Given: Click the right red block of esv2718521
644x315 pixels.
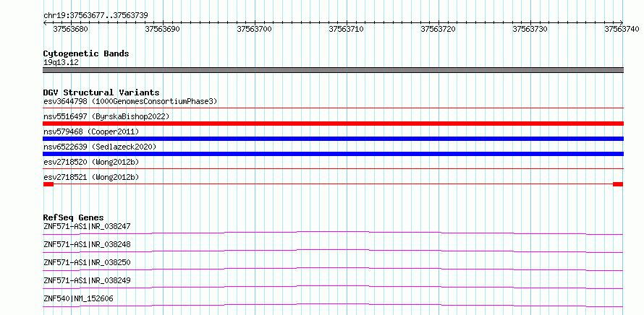Looking at the screenshot, I should pyautogui.click(x=618, y=184).
